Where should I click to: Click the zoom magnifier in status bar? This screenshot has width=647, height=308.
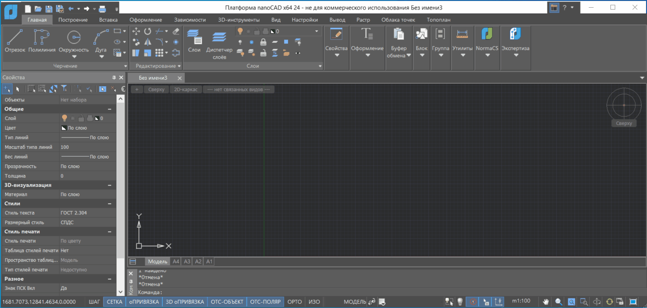[558, 302]
